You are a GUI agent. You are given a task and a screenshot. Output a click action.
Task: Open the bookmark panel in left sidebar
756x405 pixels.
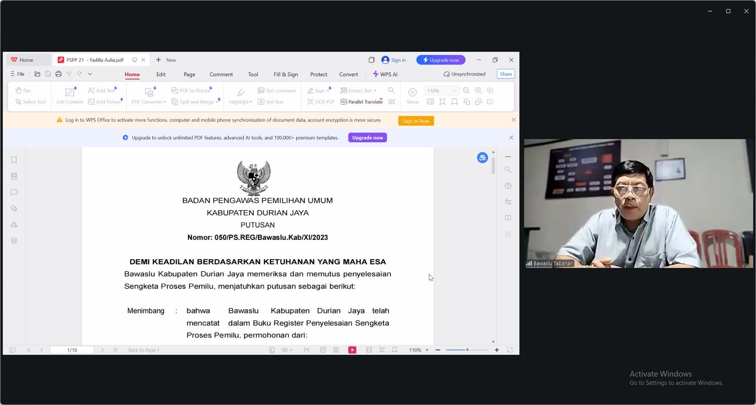14,160
